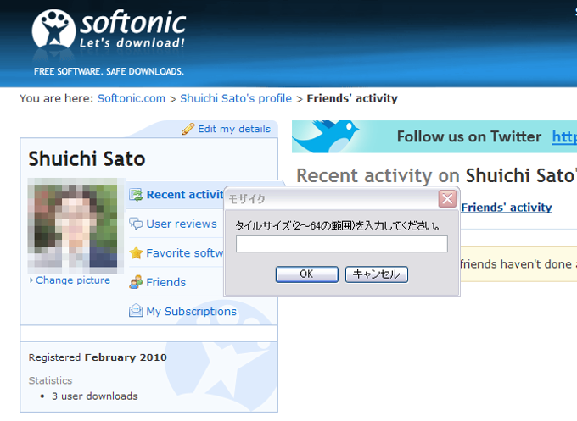Click the Shuichi Sato profile name heading
Screen dimensions: 577x421
[x=87, y=158]
